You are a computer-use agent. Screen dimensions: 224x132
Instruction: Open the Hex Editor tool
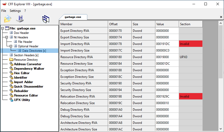22,73
